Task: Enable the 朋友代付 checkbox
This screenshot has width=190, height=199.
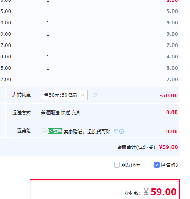Action: coord(117,165)
